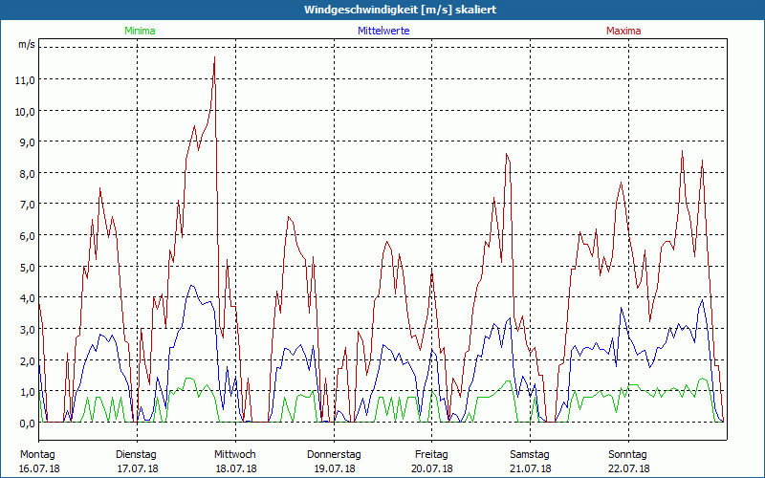The width and height of the screenshot is (765, 478).
Task: Click the Windgeschwindigkeit chart title bar
Action: pyautogui.click(x=382, y=10)
